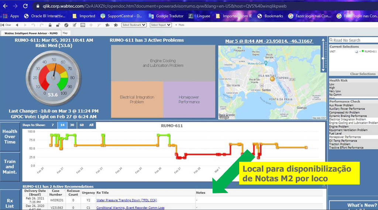Click the browser forward arrow
This screenshot has width=378, height=210.
point(15,6)
